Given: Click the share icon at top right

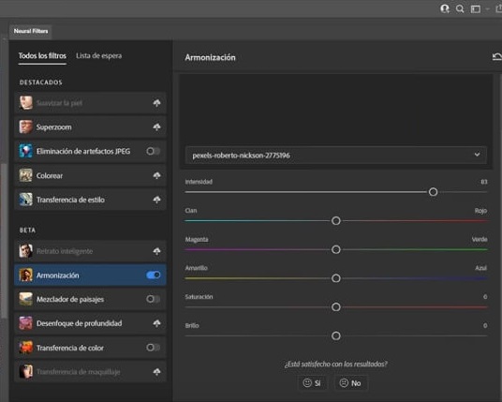Looking at the screenshot, I should coord(499,8).
